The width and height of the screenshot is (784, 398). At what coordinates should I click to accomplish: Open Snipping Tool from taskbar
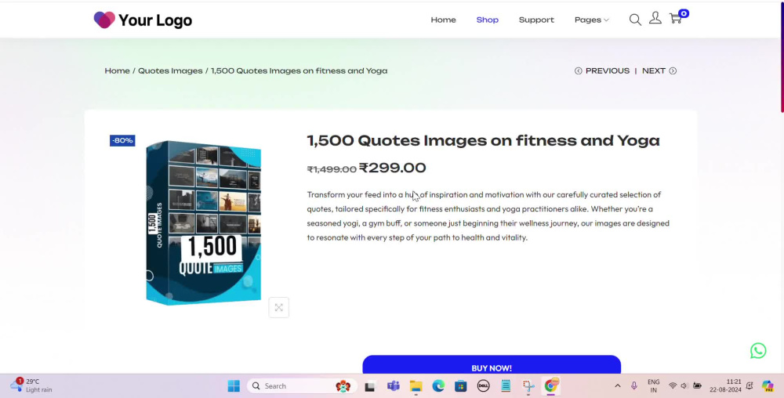click(528, 386)
